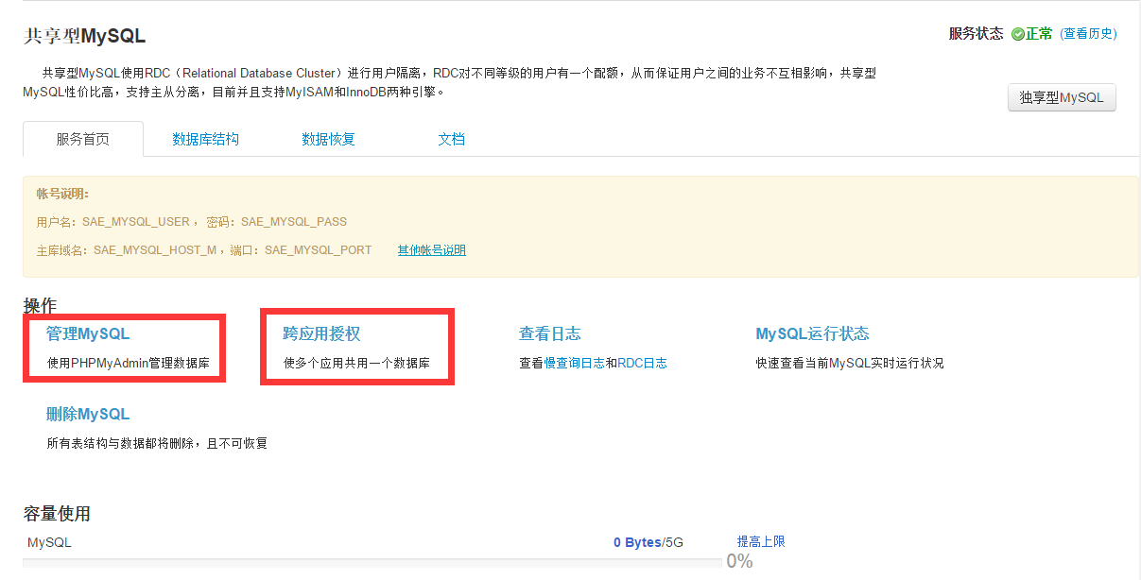
Task: Click the 0% usage percentage
Action: point(739,561)
